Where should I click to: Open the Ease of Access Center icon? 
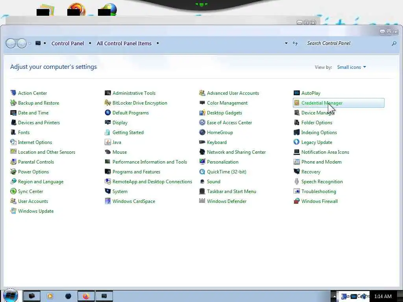pyautogui.click(x=202, y=122)
